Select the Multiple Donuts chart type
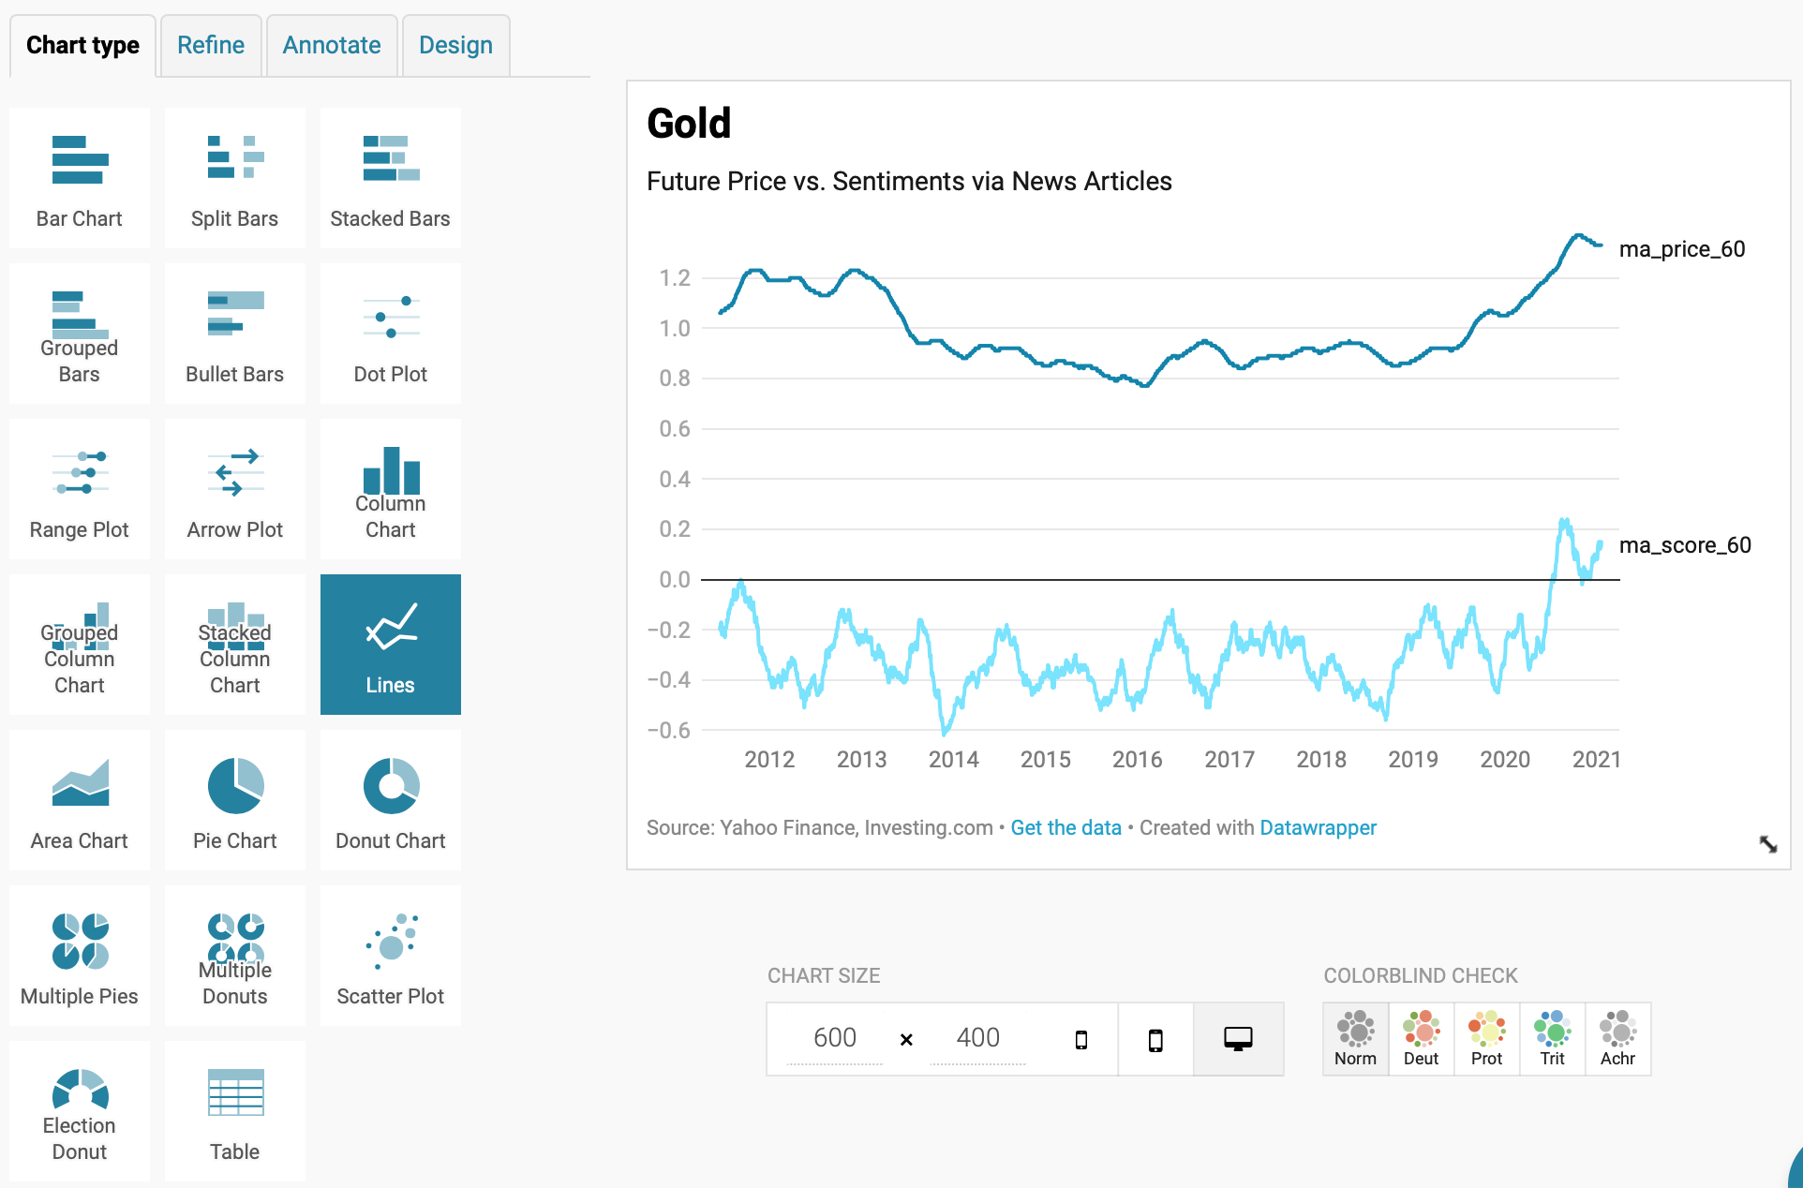The height and width of the screenshot is (1188, 1803). click(235, 956)
